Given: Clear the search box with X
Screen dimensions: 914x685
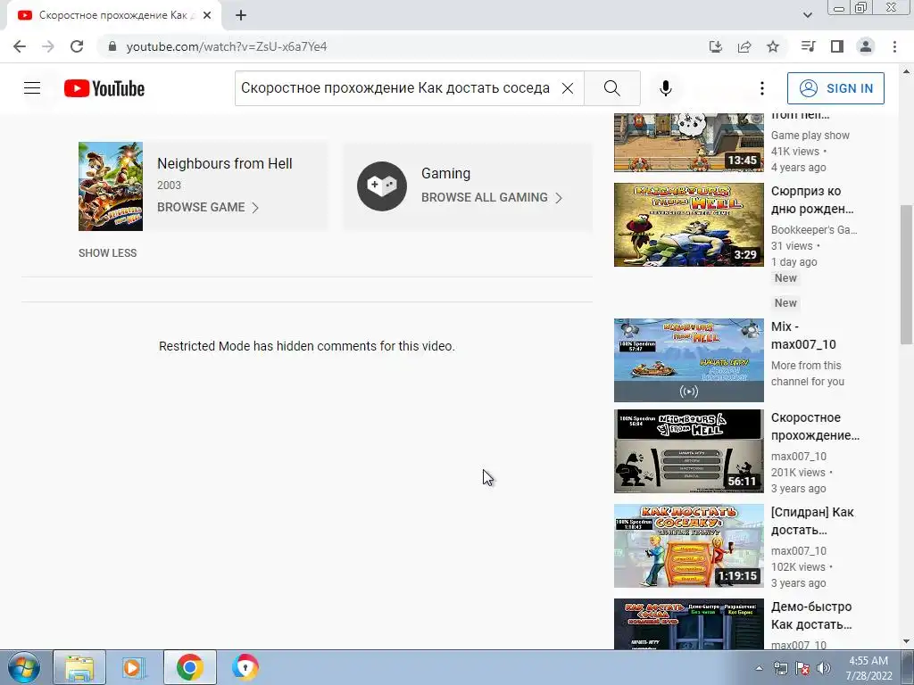Looking at the screenshot, I should [x=567, y=88].
